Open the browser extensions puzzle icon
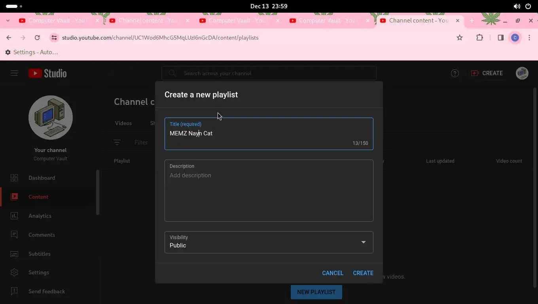Image resolution: width=538 pixels, height=304 pixels. pos(480,38)
